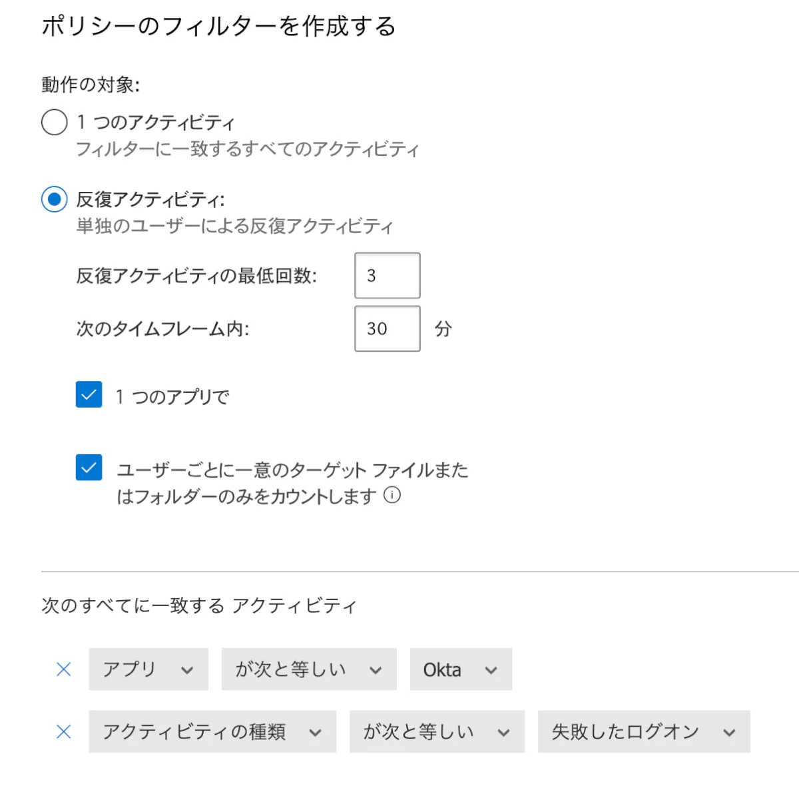
Task: Open first が次と等しい operator dropdown
Action: pos(308,669)
